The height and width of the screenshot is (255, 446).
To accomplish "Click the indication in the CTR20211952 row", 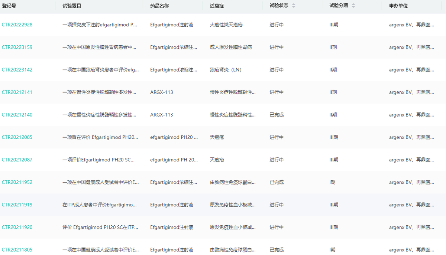I will pos(233,182).
